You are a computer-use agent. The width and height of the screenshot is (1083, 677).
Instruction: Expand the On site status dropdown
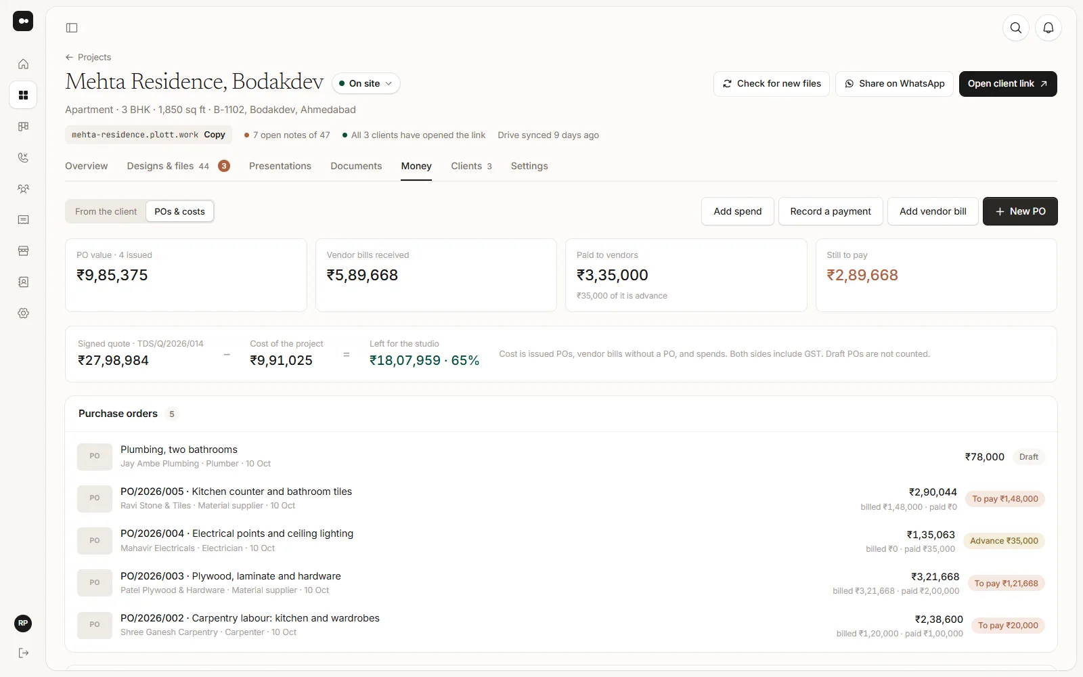coord(366,84)
